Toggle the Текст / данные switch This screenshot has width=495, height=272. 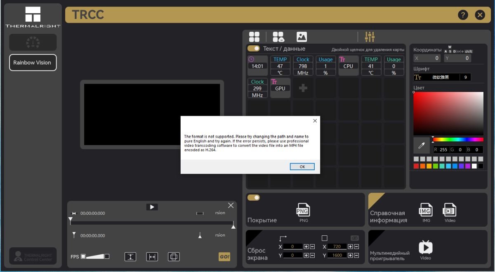pos(254,49)
